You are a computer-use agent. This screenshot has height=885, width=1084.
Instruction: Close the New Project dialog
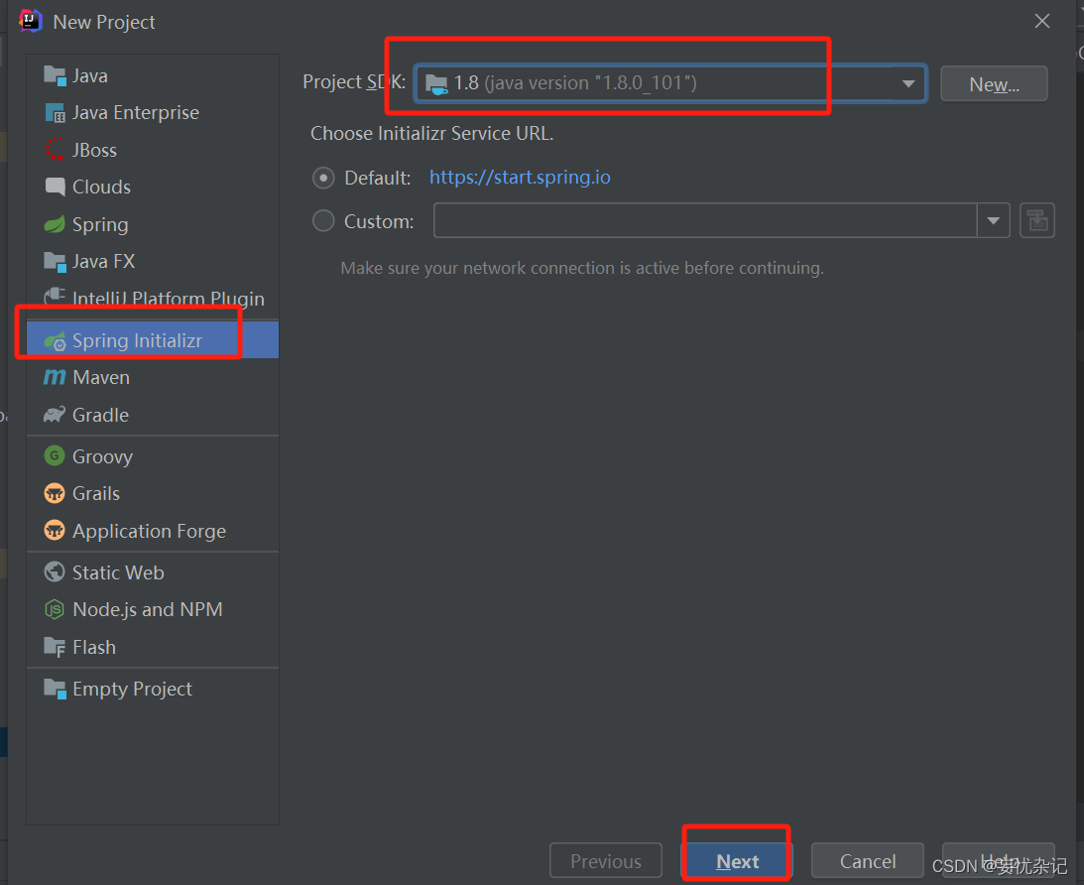(1041, 22)
